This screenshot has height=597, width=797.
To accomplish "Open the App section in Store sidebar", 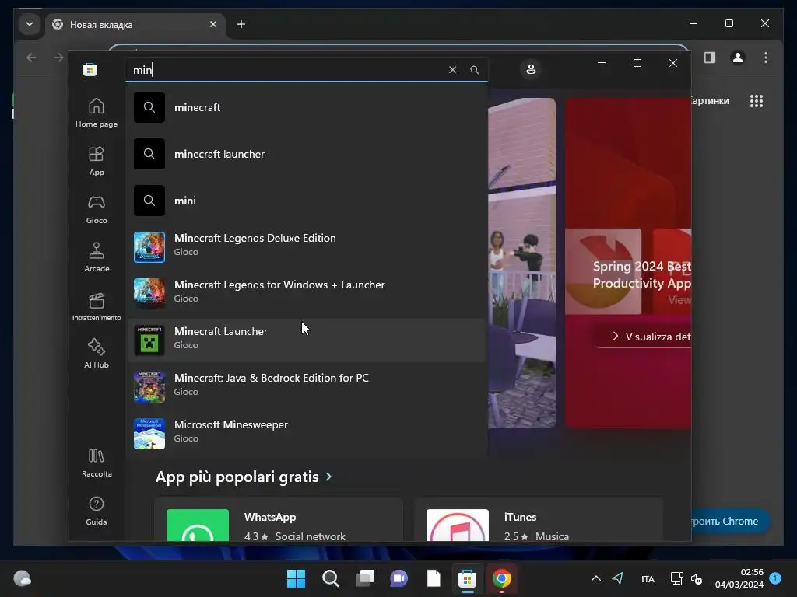I will [x=96, y=161].
